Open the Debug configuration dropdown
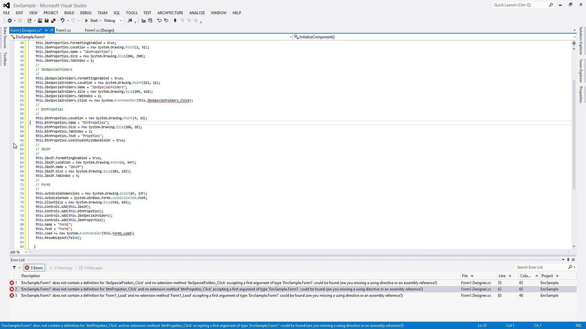Screen dimensions: 586x329 [113, 21]
